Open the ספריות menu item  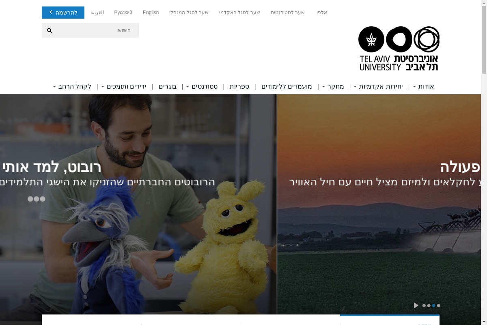(x=239, y=86)
